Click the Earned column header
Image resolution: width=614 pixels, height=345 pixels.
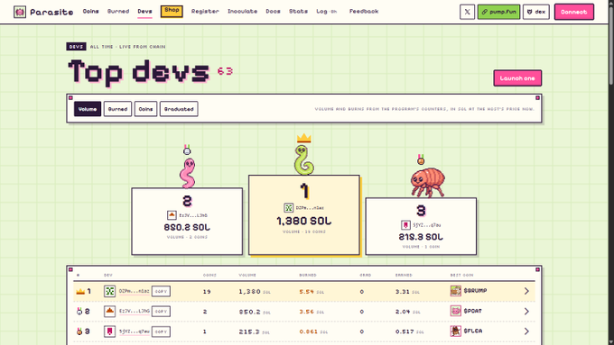(x=404, y=275)
